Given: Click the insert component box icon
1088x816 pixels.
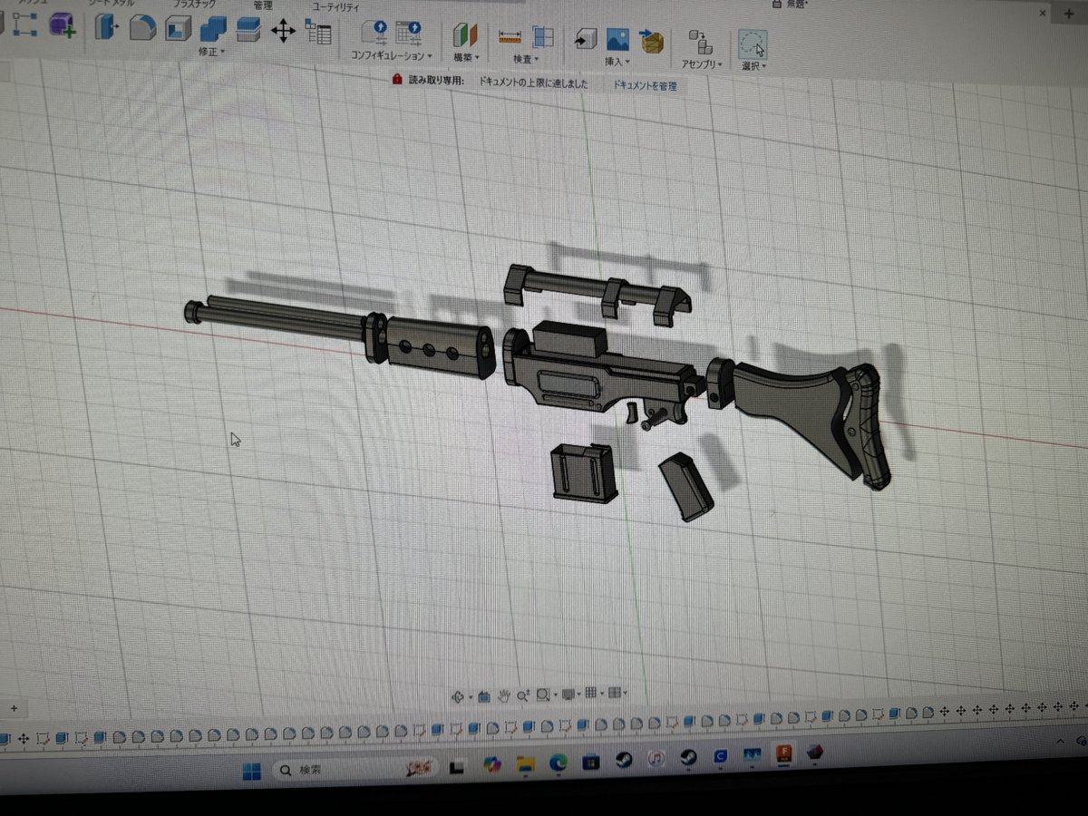Looking at the screenshot, I should click(651, 41).
